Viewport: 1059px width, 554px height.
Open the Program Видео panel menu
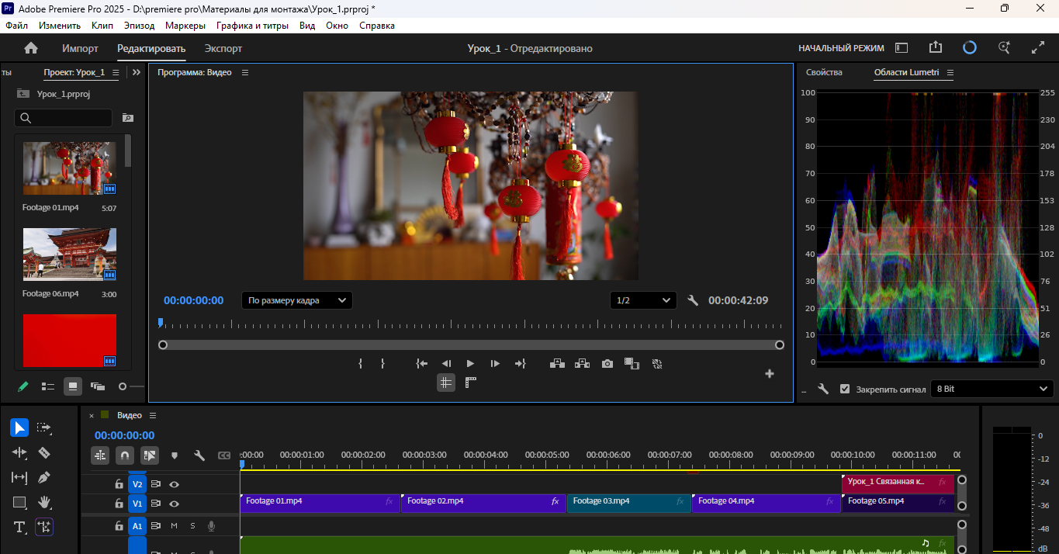pyautogui.click(x=245, y=72)
